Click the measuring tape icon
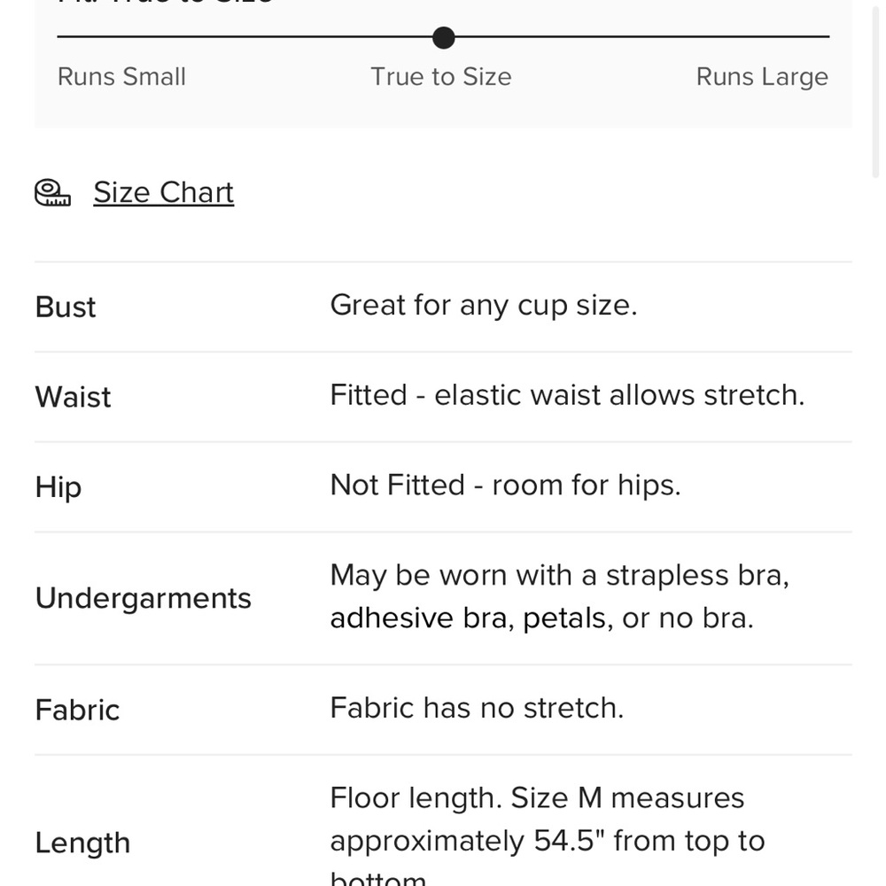886x886 pixels. (52, 192)
